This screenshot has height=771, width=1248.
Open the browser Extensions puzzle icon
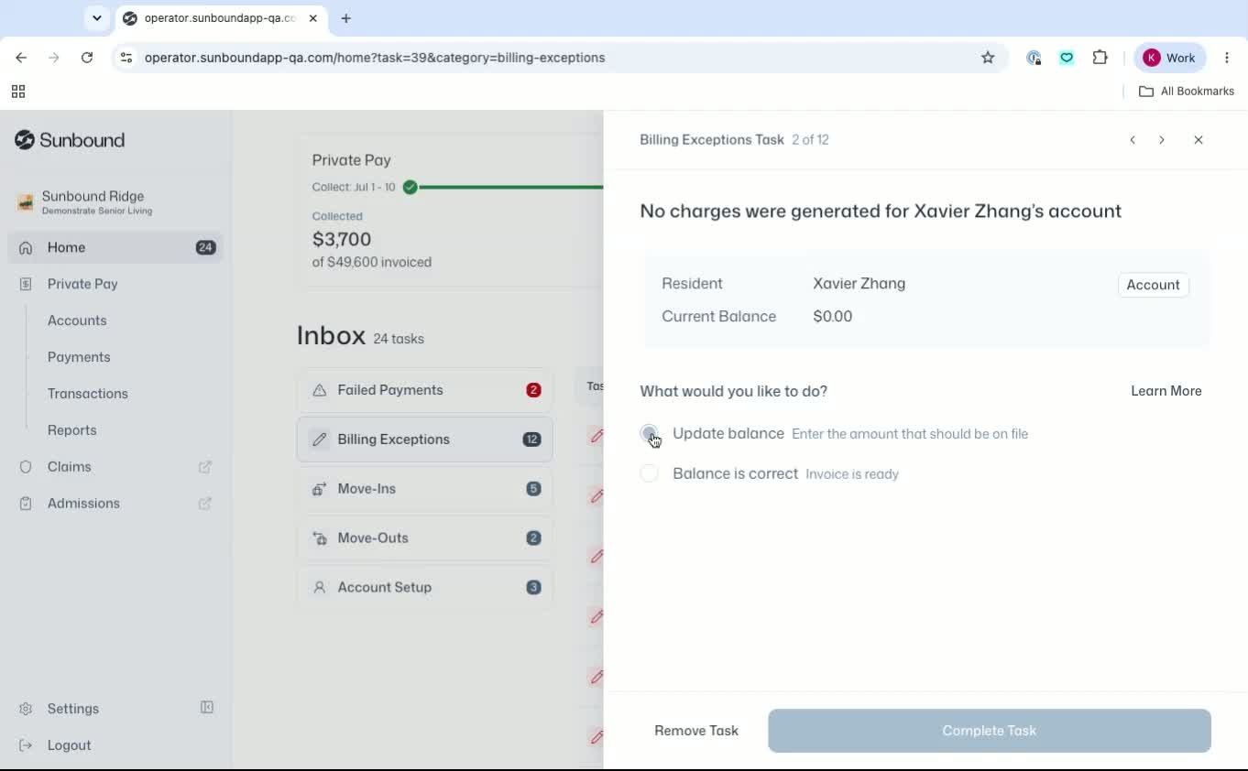[1100, 58]
